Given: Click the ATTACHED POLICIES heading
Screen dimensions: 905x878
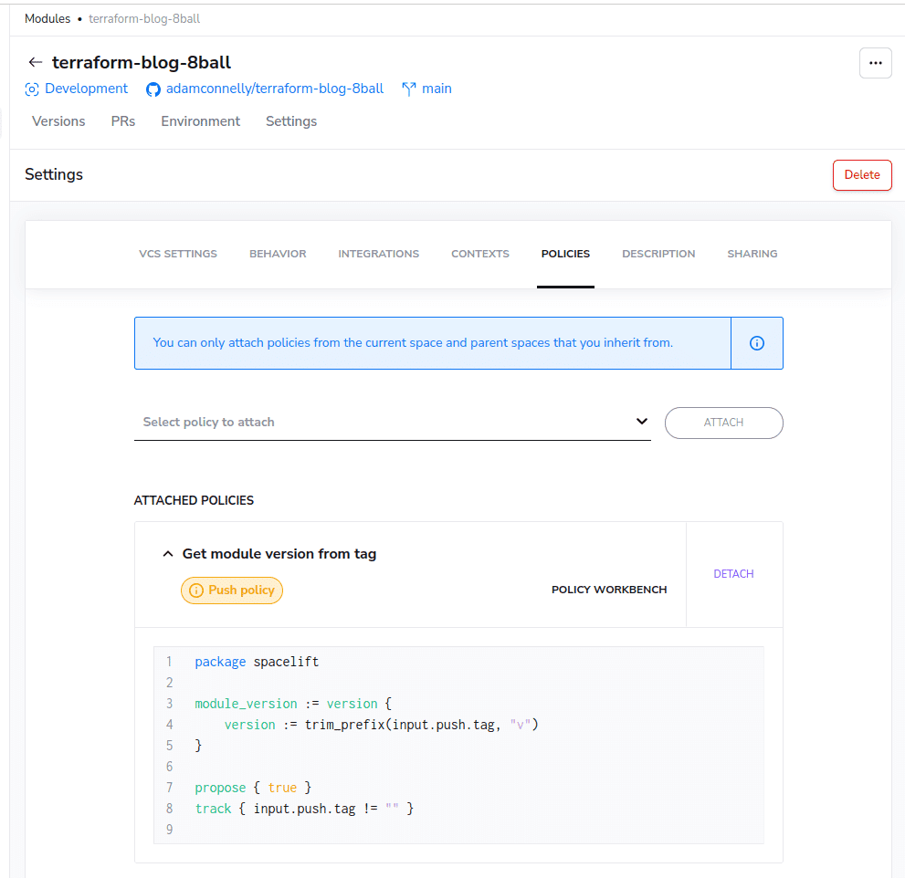Looking at the screenshot, I should (194, 501).
